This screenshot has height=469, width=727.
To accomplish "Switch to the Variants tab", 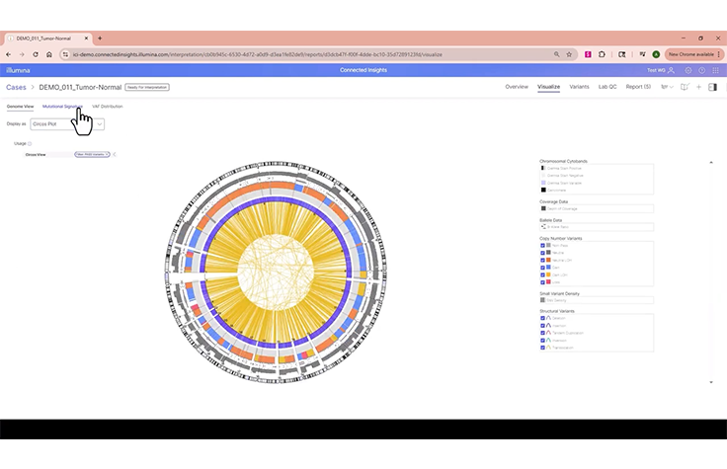I will pos(579,87).
